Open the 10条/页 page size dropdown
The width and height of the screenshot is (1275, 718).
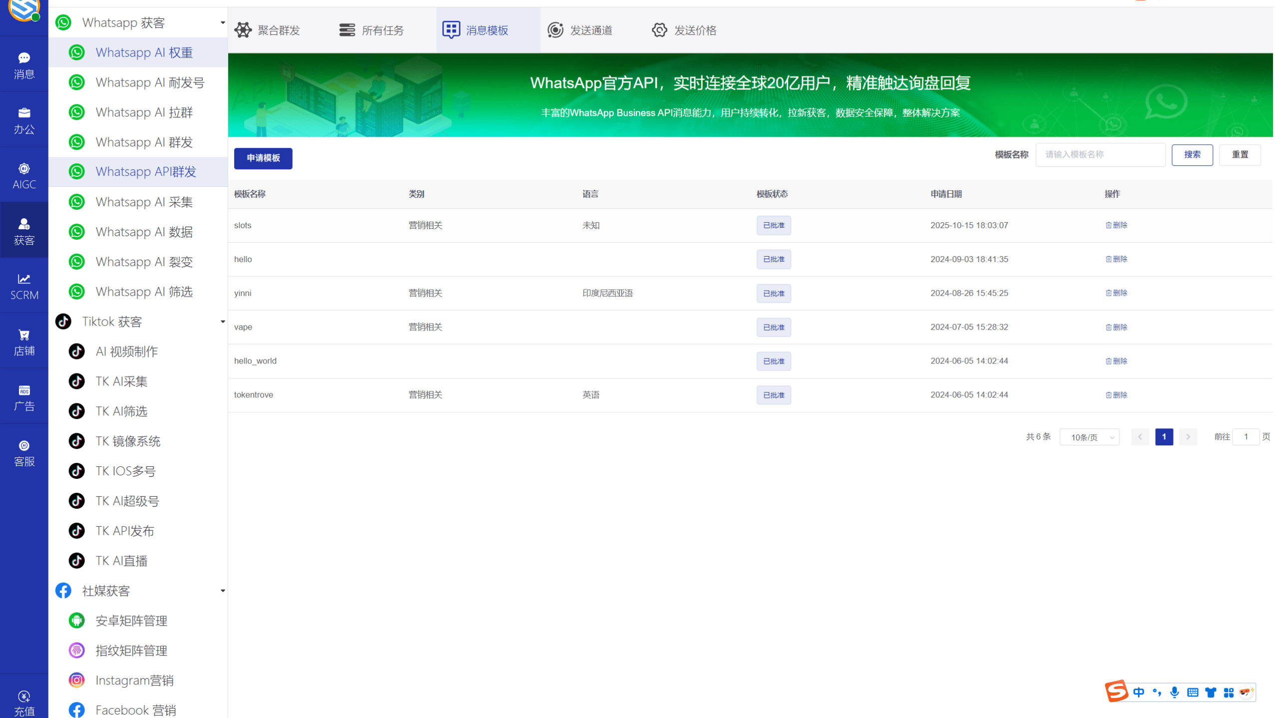click(1089, 437)
